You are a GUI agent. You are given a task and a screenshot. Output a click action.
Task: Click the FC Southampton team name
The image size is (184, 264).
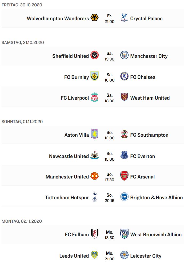[x=149, y=135]
